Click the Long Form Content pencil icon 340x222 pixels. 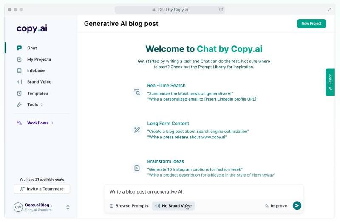(x=137, y=130)
